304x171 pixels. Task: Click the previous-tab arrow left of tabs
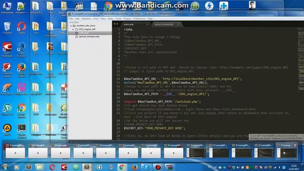[x=114, y=24]
